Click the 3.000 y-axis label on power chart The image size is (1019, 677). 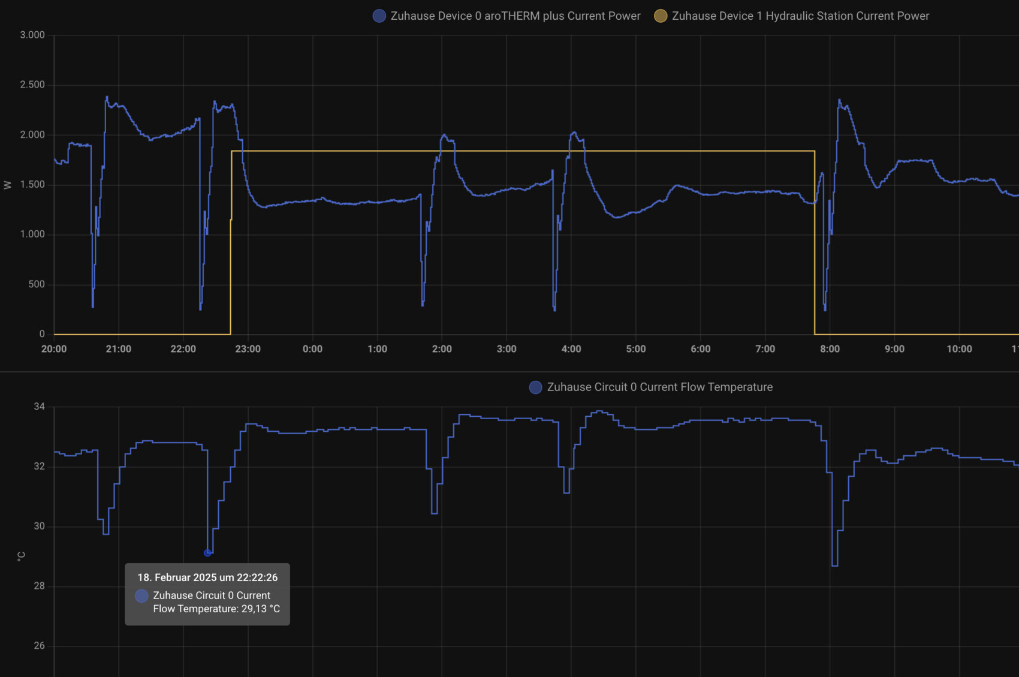click(32, 35)
